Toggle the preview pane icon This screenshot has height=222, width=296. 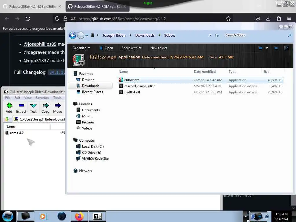tap(276, 48)
